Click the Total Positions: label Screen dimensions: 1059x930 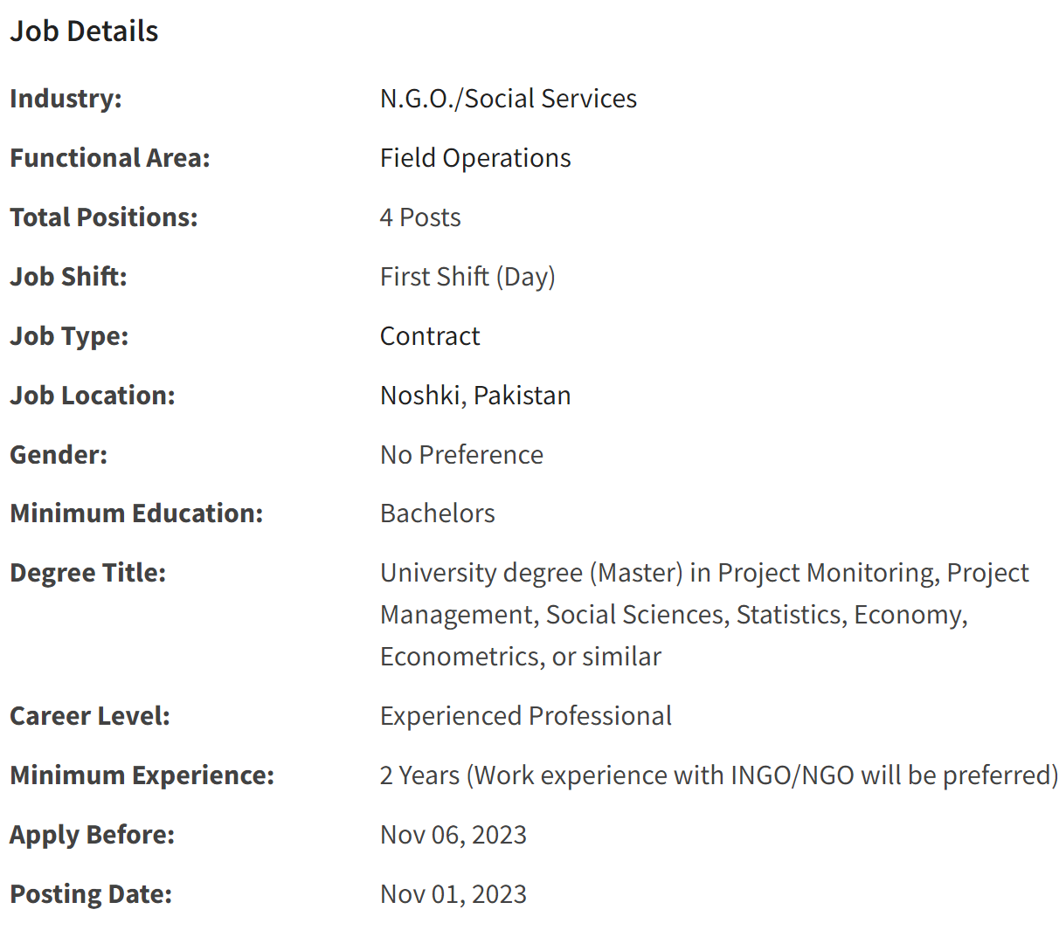104,217
